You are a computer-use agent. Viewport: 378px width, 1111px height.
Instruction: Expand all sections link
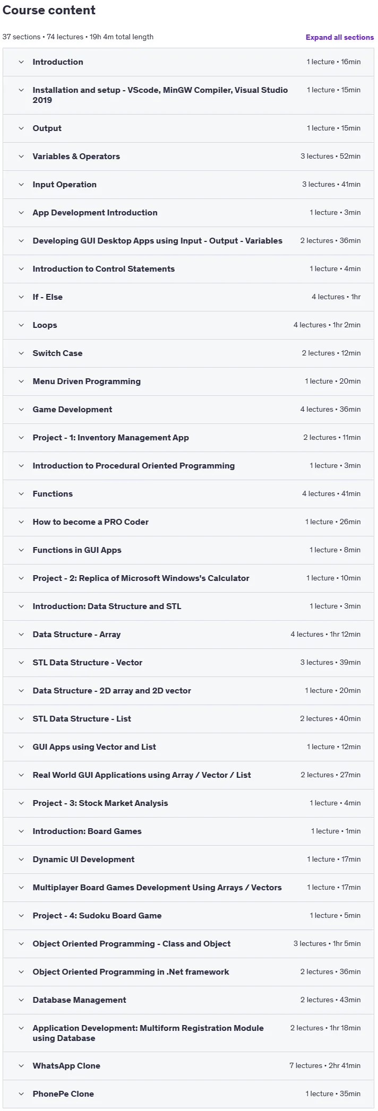click(340, 37)
